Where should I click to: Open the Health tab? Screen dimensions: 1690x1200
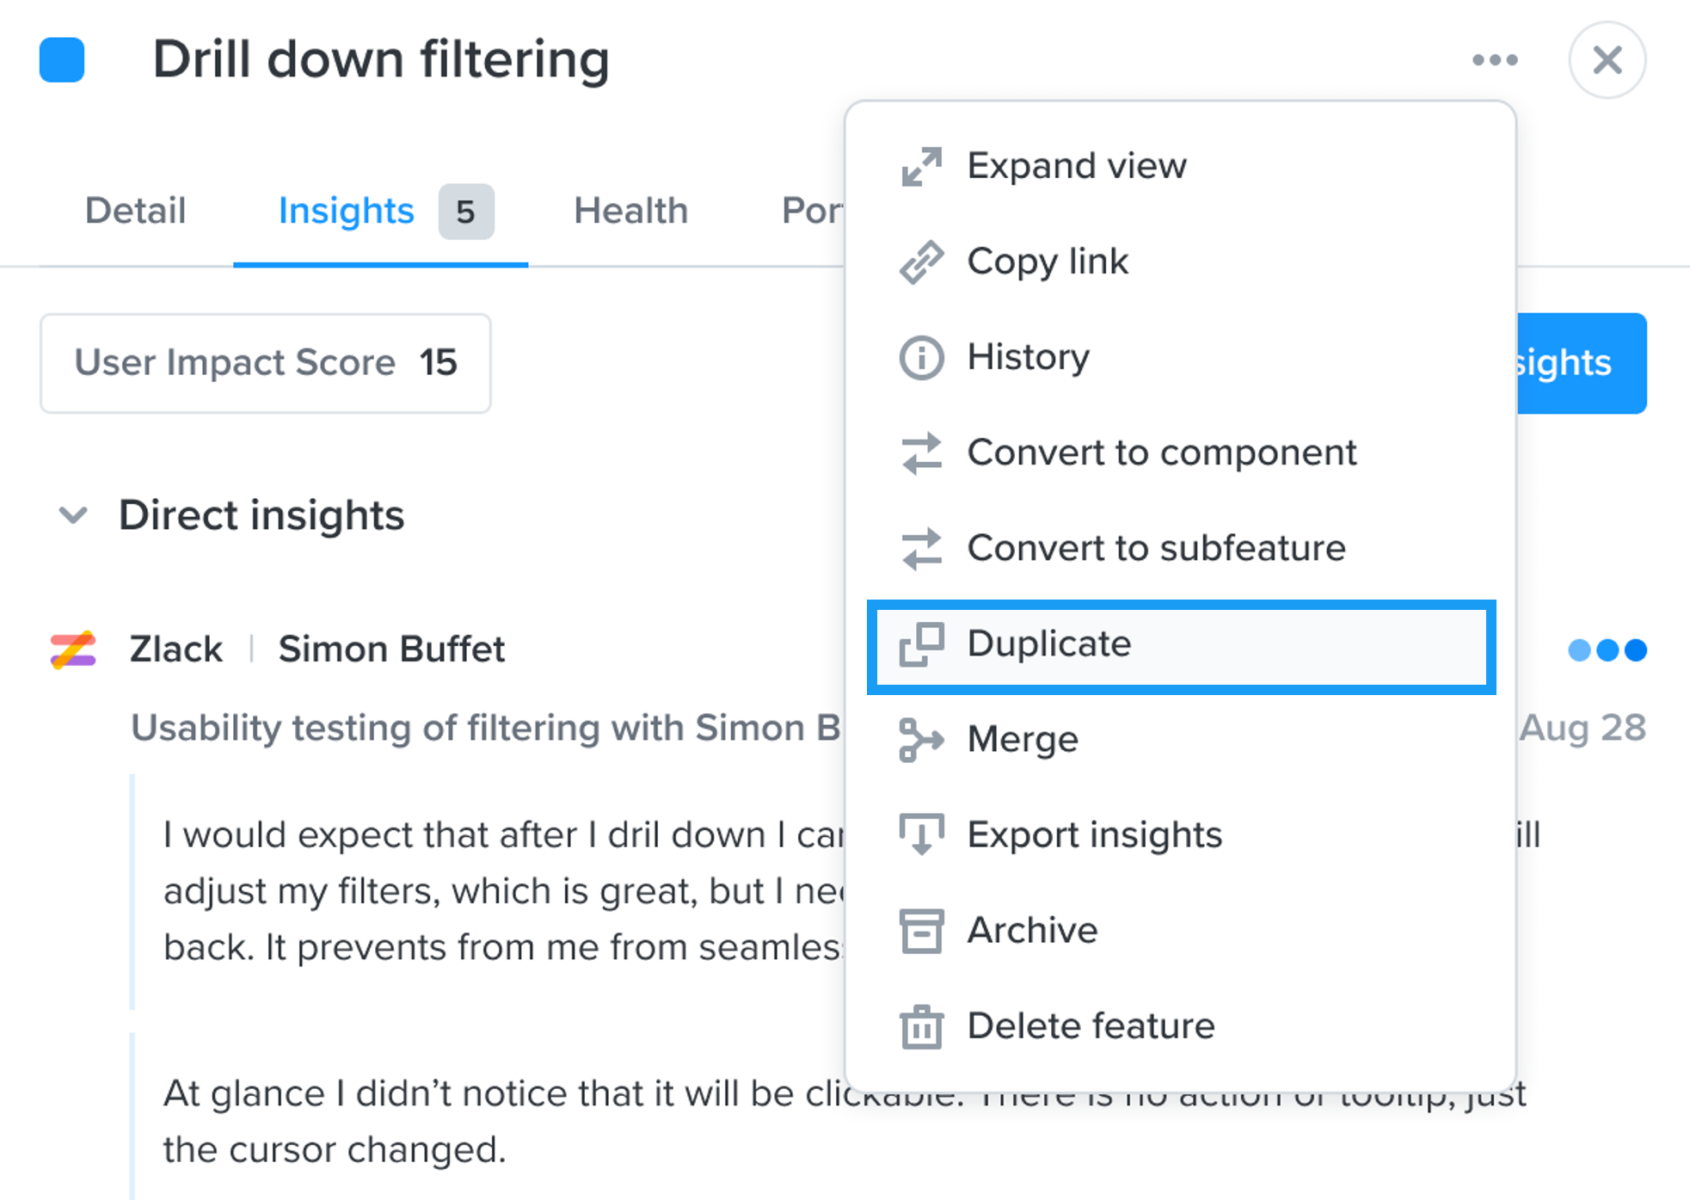click(x=630, y=211)
